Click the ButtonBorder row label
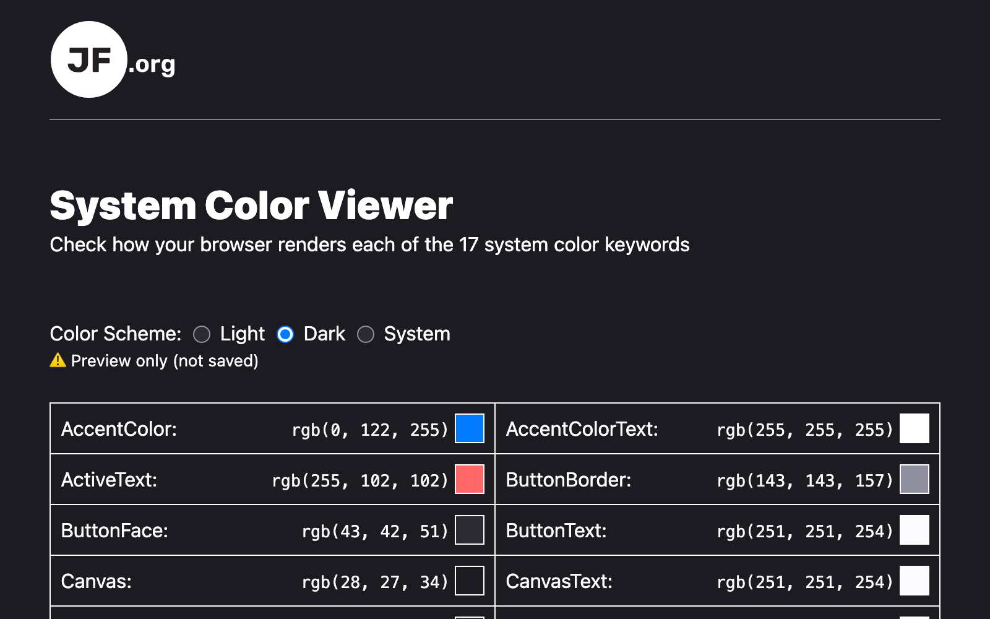The width and height of the screenshot is (990, 619). click(x=569, y=480)
